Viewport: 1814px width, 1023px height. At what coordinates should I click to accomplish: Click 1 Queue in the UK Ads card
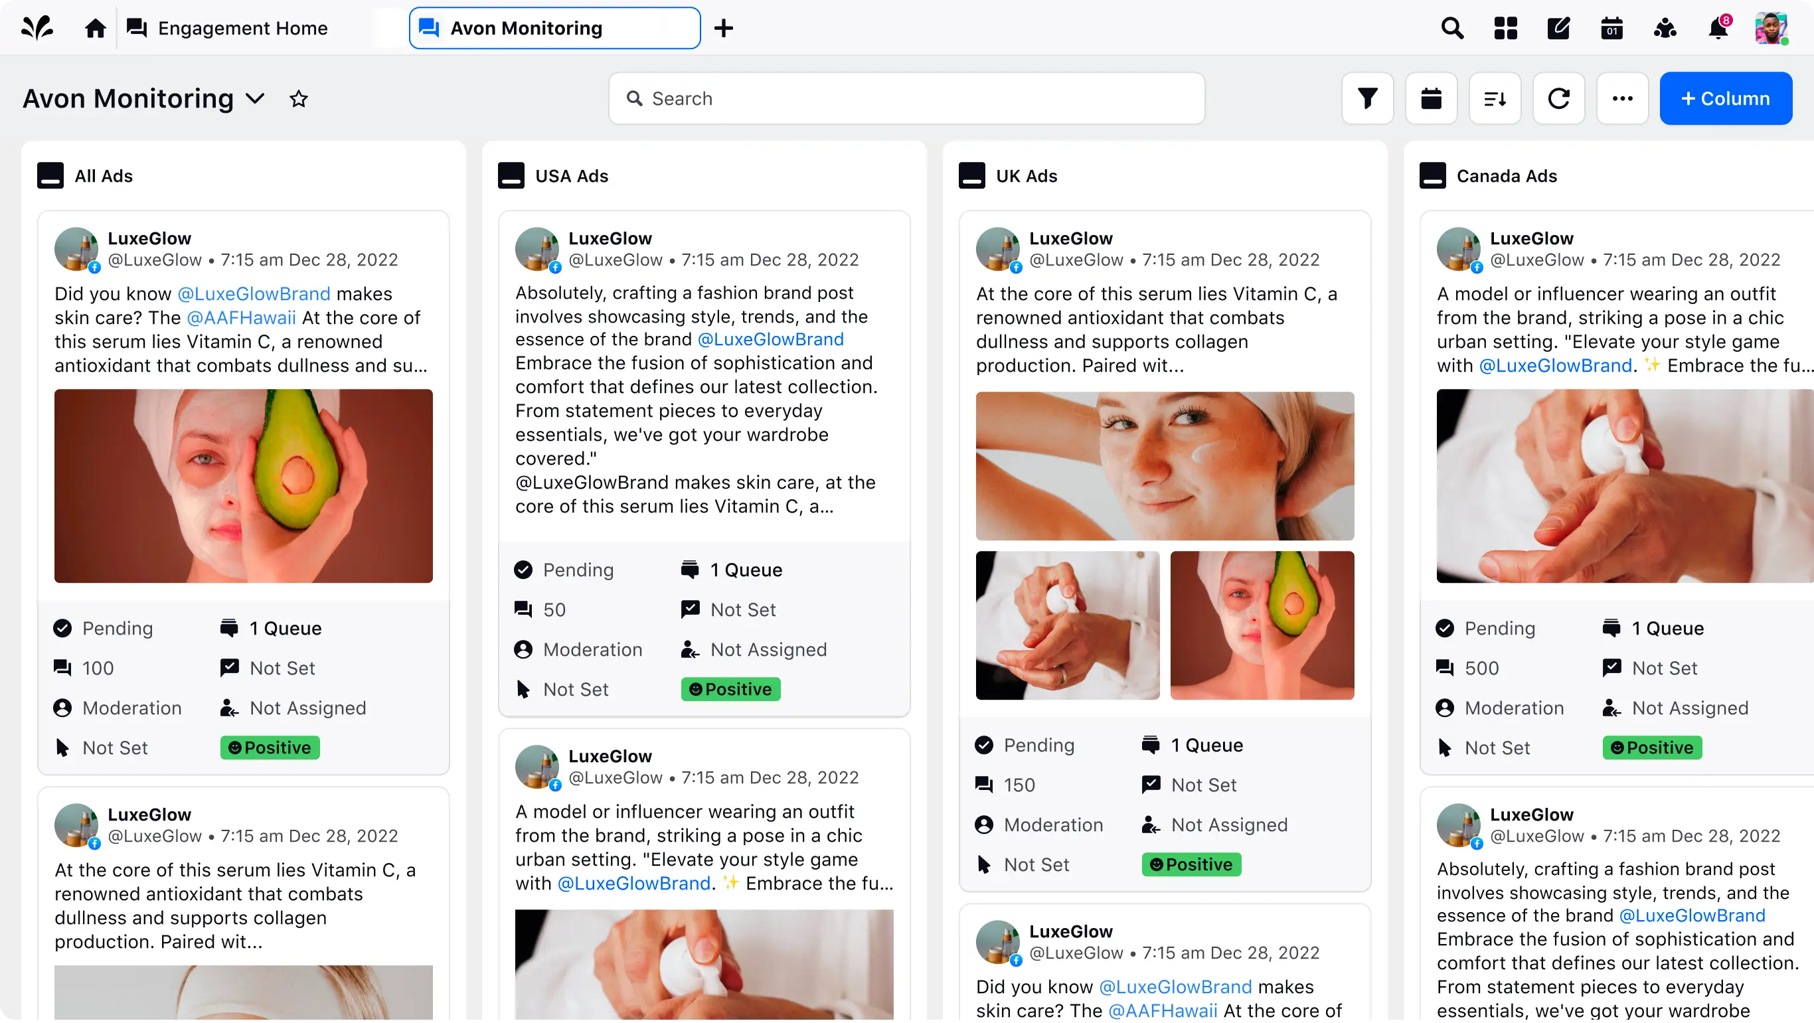(1193, 745)
